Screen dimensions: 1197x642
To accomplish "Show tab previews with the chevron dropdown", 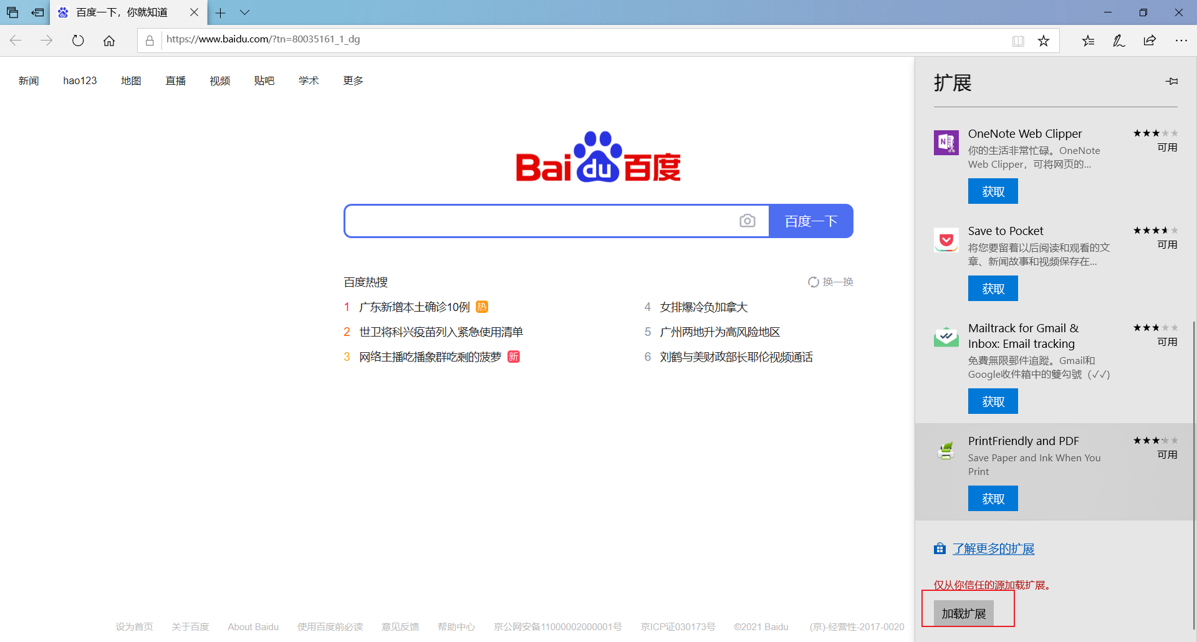I will (x=245, y=12).
